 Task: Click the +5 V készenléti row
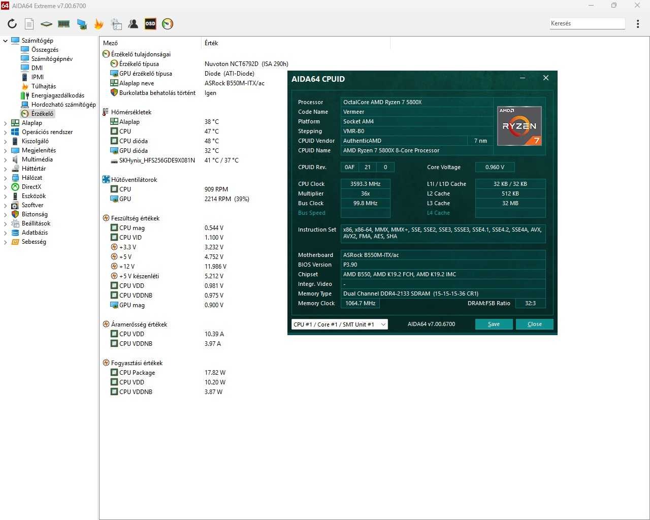click(x=167, y=276)
